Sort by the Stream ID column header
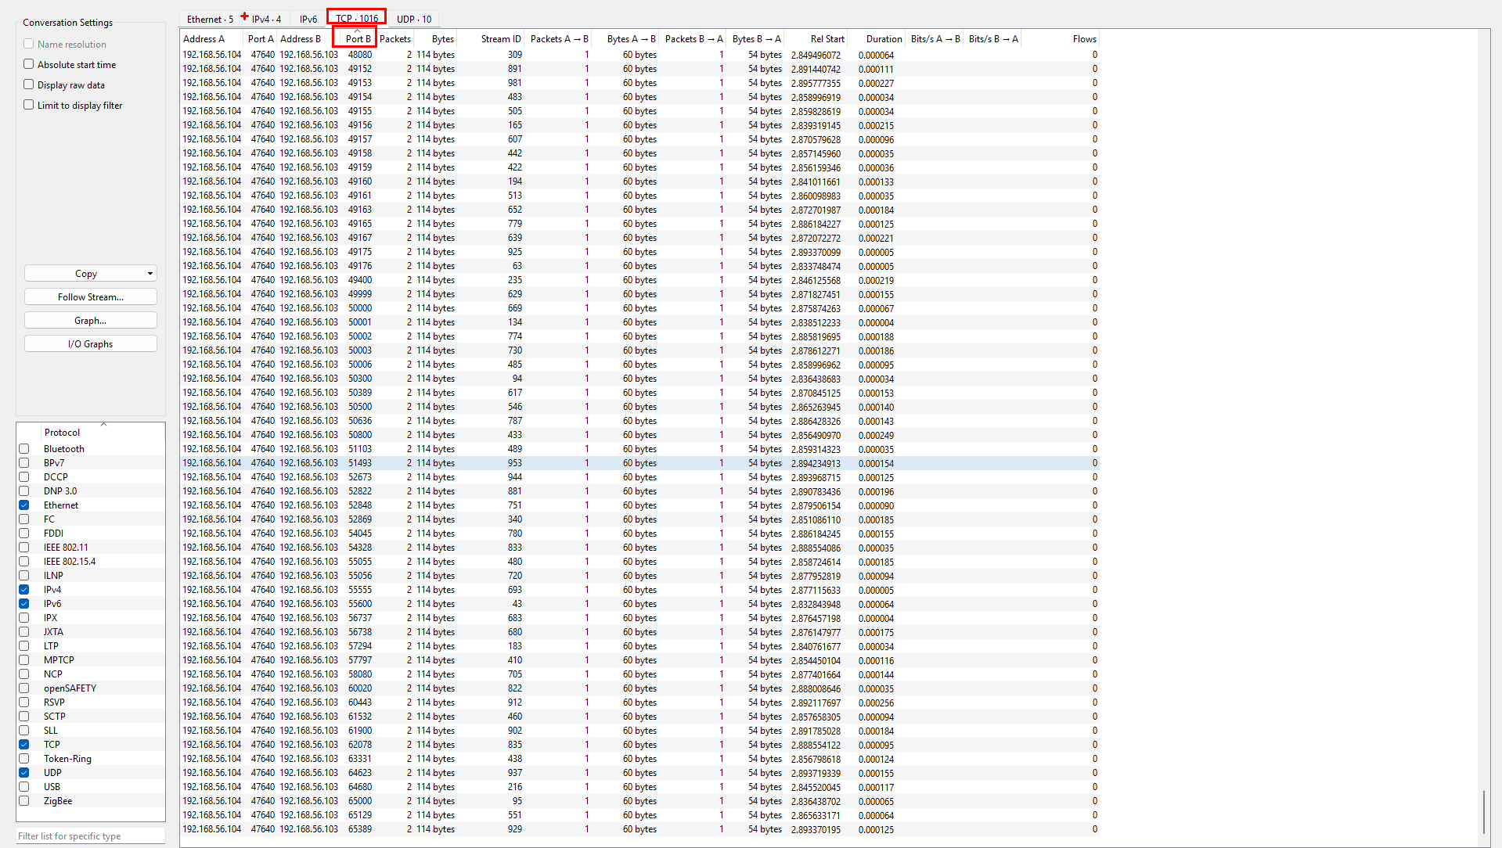 tap(500, 38)
